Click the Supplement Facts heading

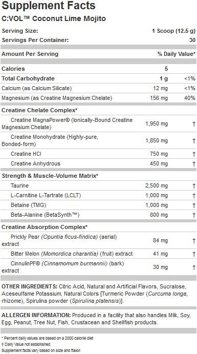click(49, 6)
